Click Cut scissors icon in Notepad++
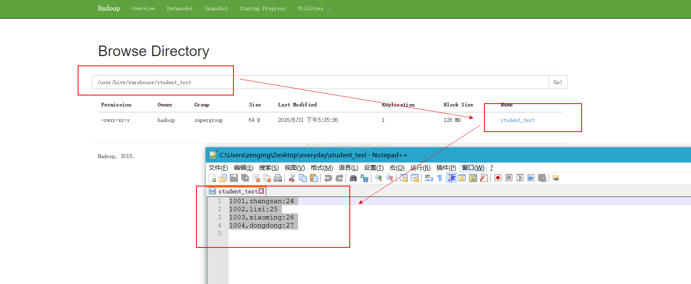Screen dimensions: 691x284 point(292,178)
